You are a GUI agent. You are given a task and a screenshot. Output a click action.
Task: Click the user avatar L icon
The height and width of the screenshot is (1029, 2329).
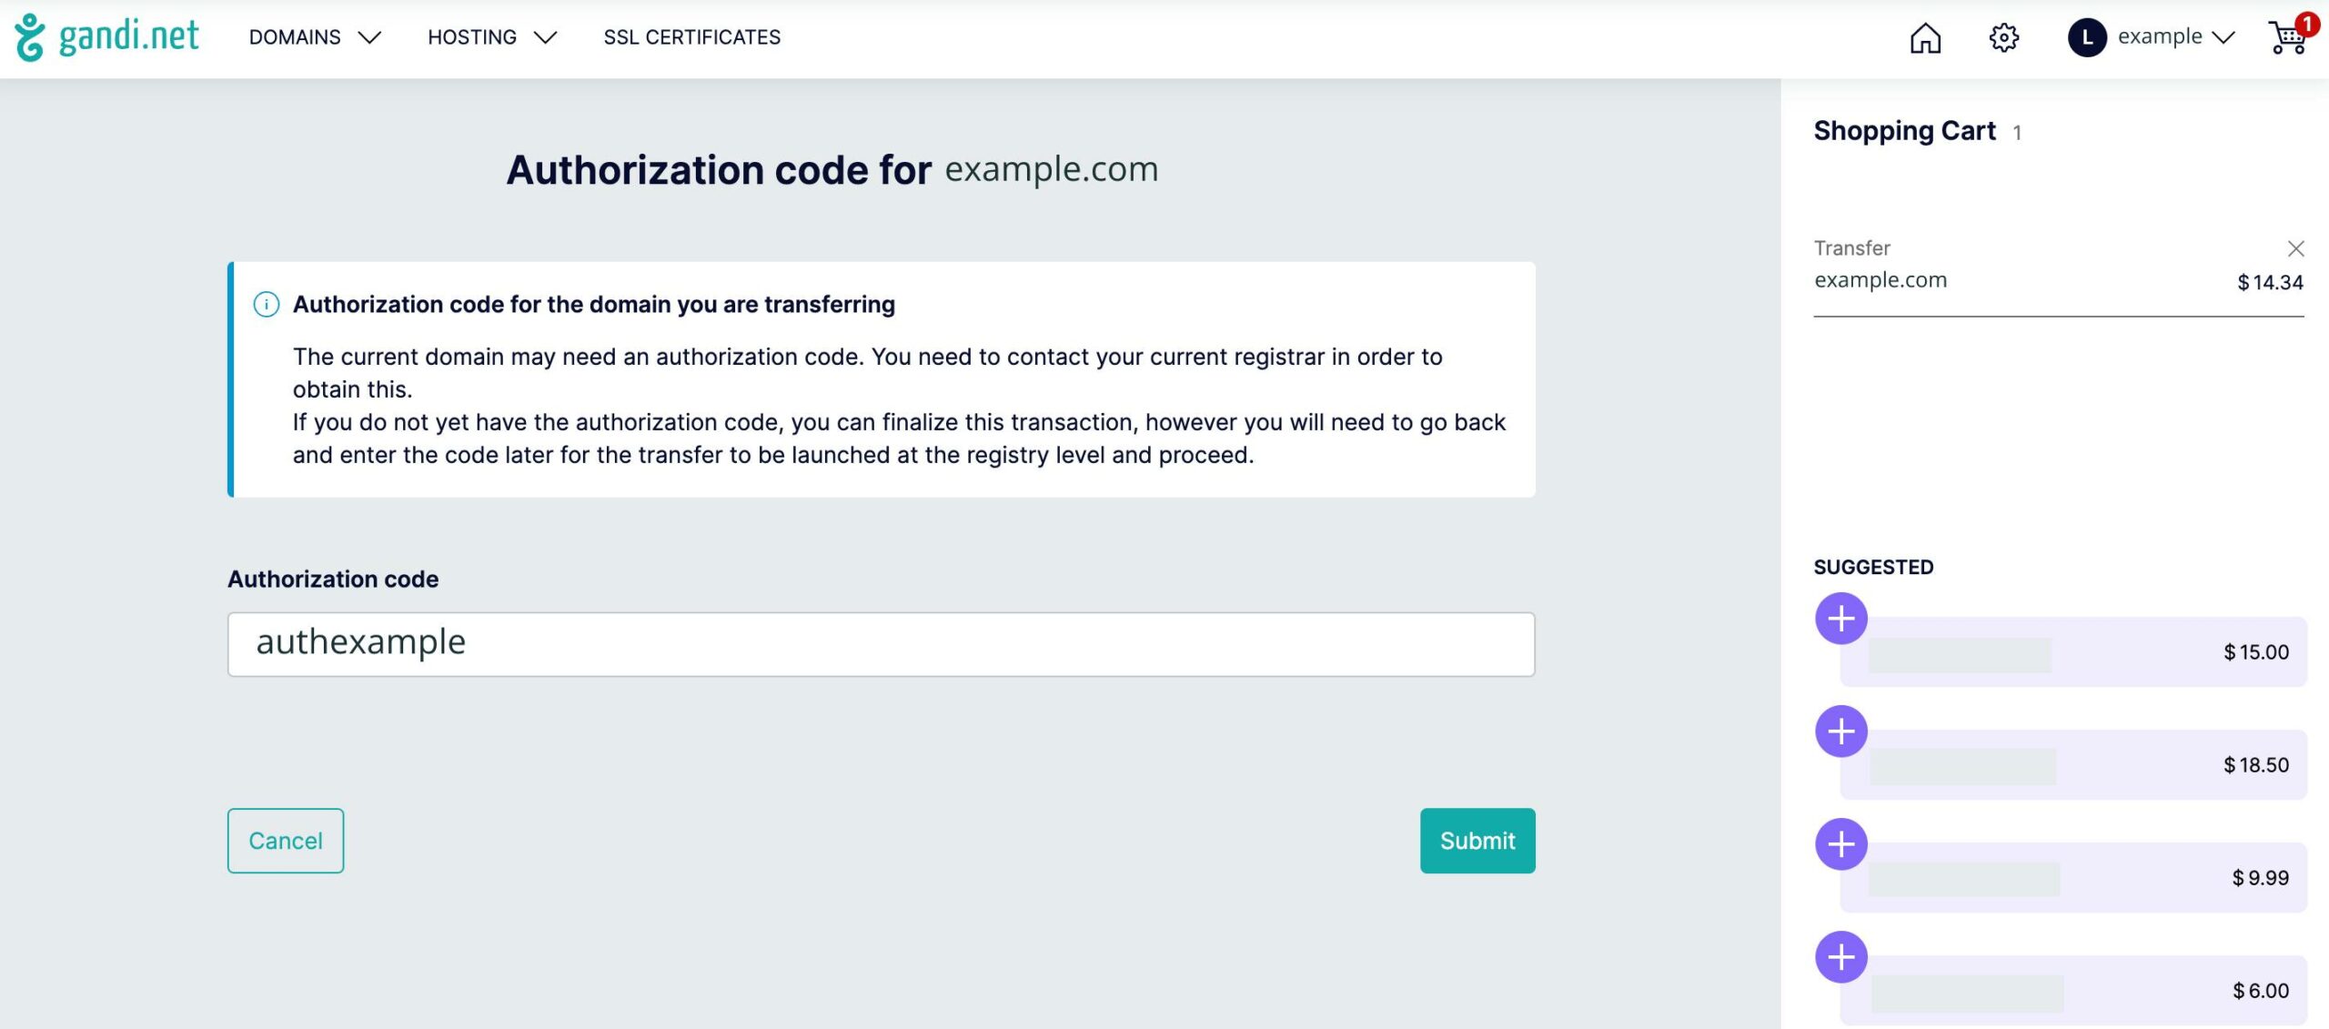[2087, 37]
